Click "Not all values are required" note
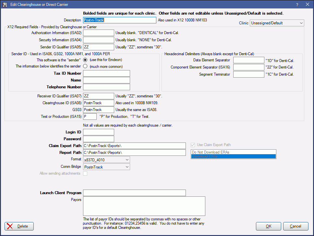Image resolution: width=314 pixels, height=236 pixels. pos(128,125)
